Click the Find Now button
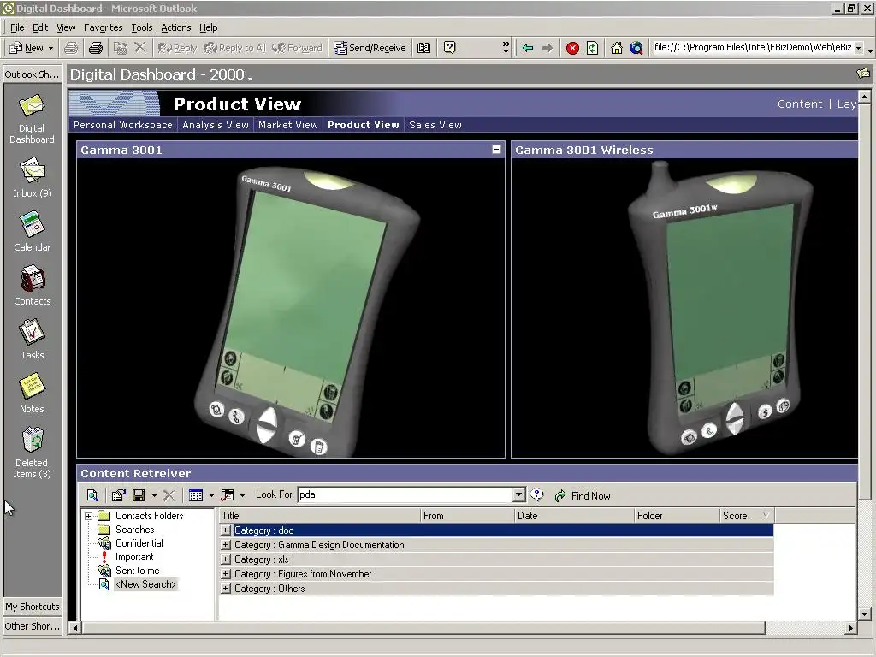Viewport: 876px width, 657px height. [582, 495]
